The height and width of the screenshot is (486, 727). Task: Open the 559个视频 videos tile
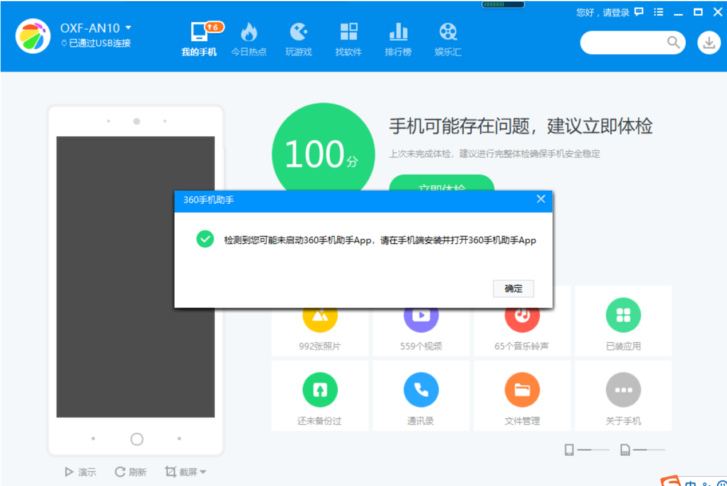[x=421, y=322]
